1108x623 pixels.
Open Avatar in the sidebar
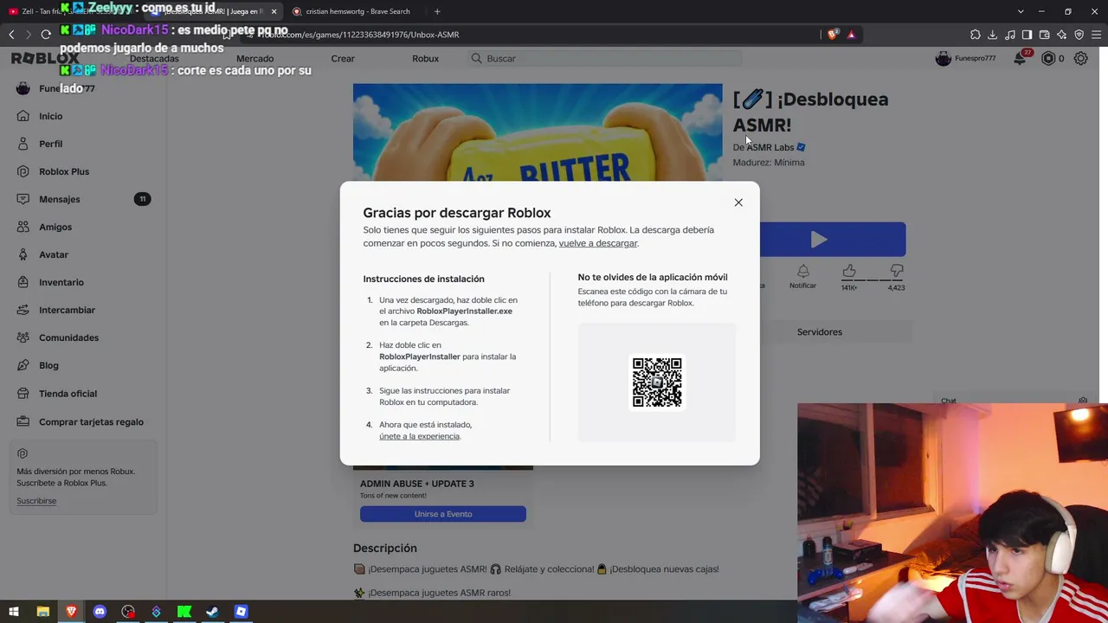(x=54, y=254)
